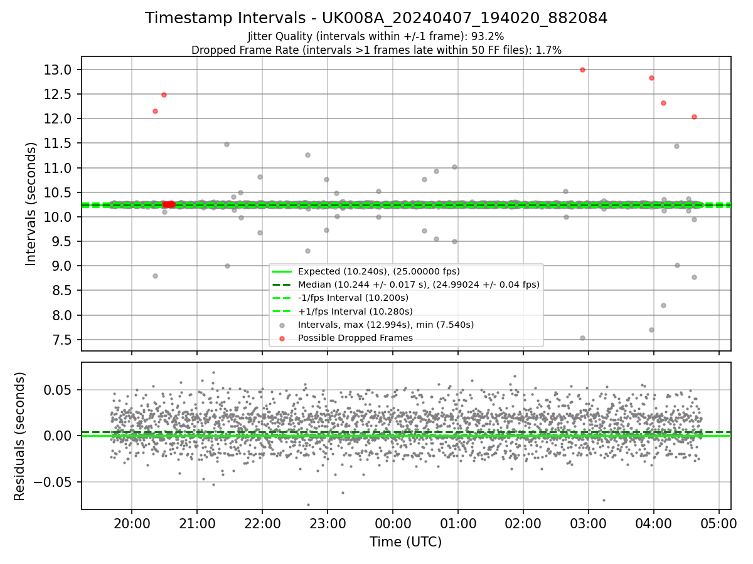Select the Dropped Frame Rate 1.7% subtitle line
Viewport: 753px width, 564px height.
tap(376, 50)
